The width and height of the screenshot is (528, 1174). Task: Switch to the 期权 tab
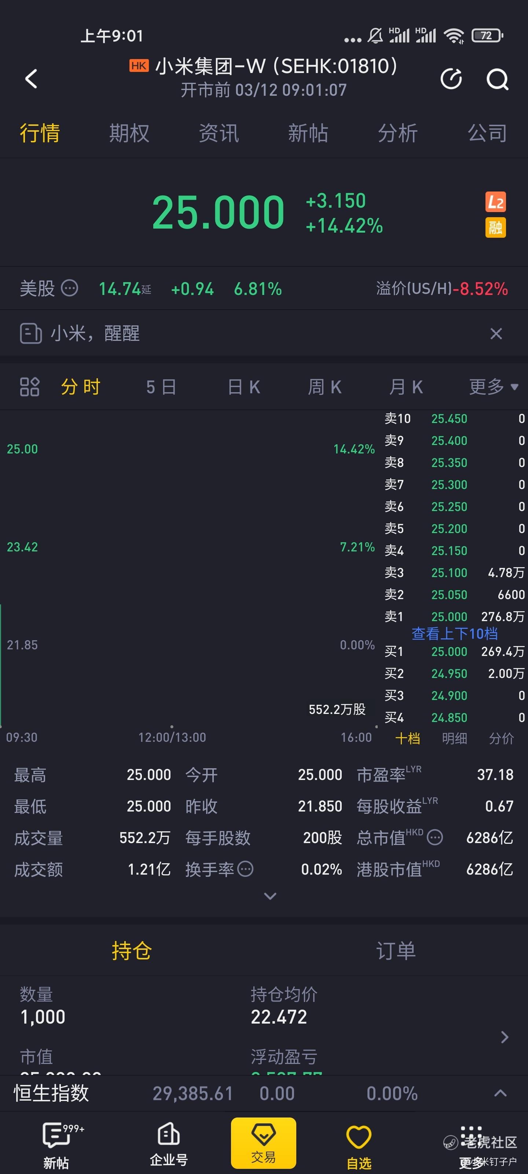129,133
